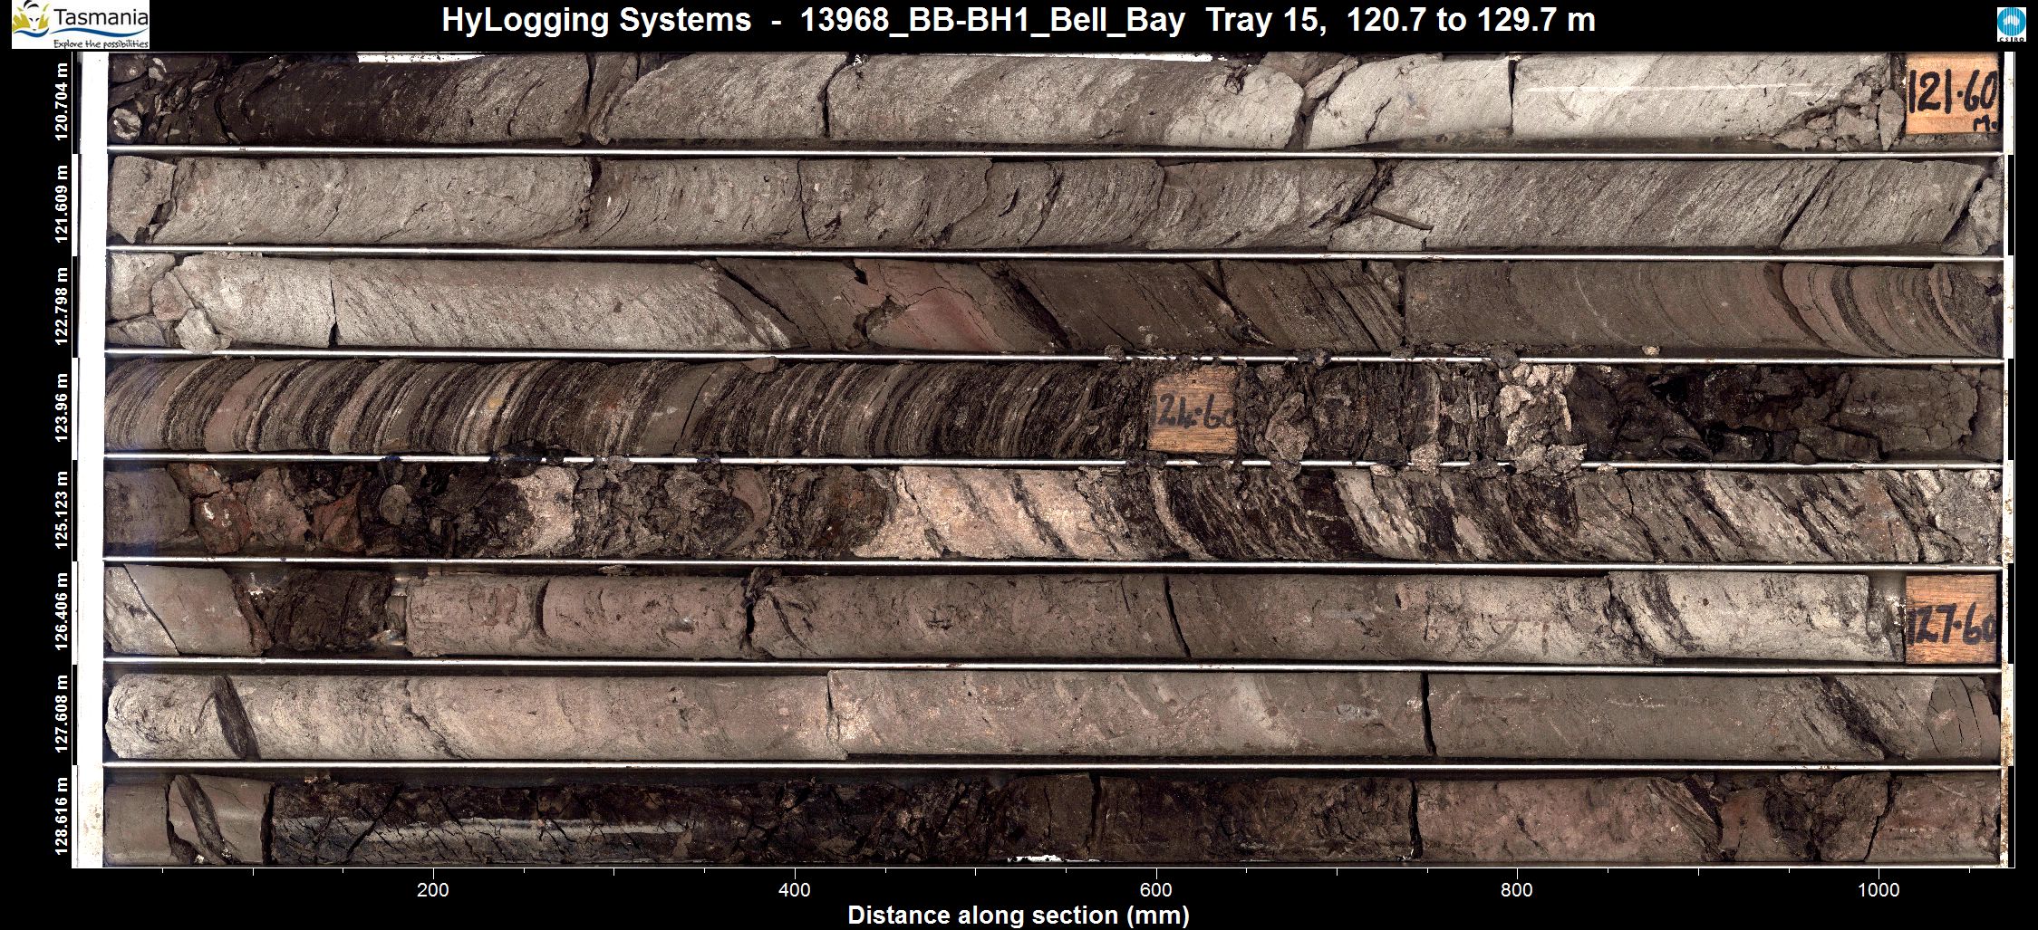Click the 121.609 m row depth label
The width and height of the screenshot is (2038, 930).
tap(62, 204)
